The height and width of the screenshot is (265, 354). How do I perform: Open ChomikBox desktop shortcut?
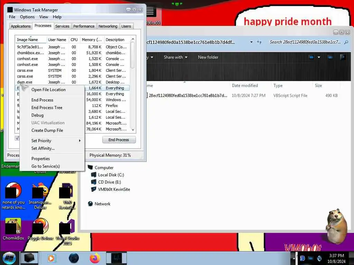click(13, 229)
